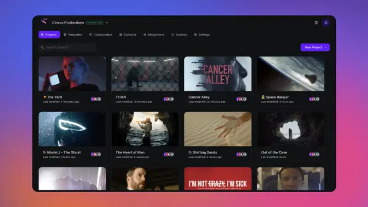The width and height of the screenshot is (368, 207).
Task: Switch to the Templates tab
Action: 73,34
